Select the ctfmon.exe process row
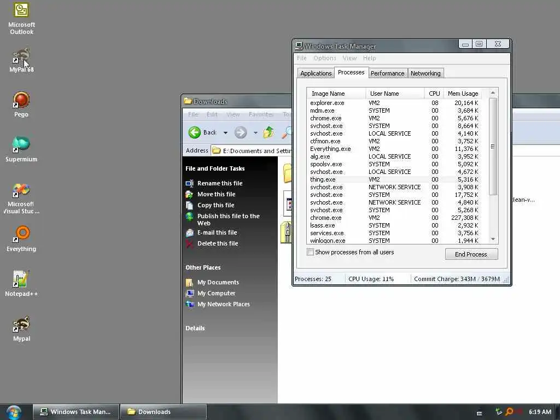 click(x=395, y=142)
